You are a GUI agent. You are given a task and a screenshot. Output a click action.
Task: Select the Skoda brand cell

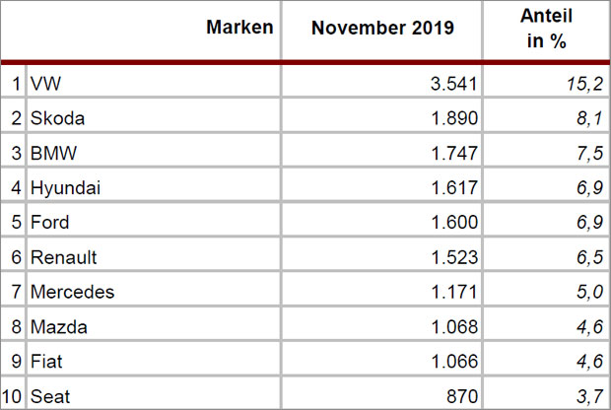point(153,115)
